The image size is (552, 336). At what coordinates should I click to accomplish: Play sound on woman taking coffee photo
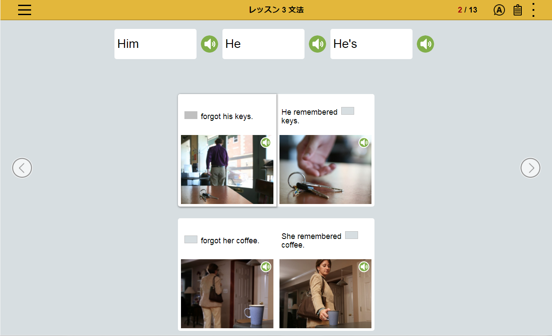(x=364, y=267)
